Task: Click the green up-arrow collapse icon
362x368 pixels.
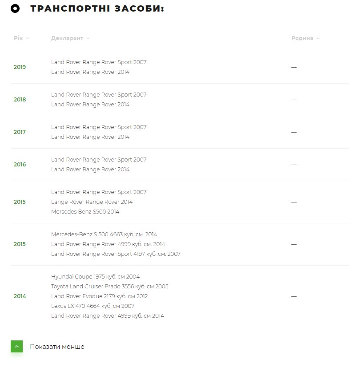Action: (16, 346)
